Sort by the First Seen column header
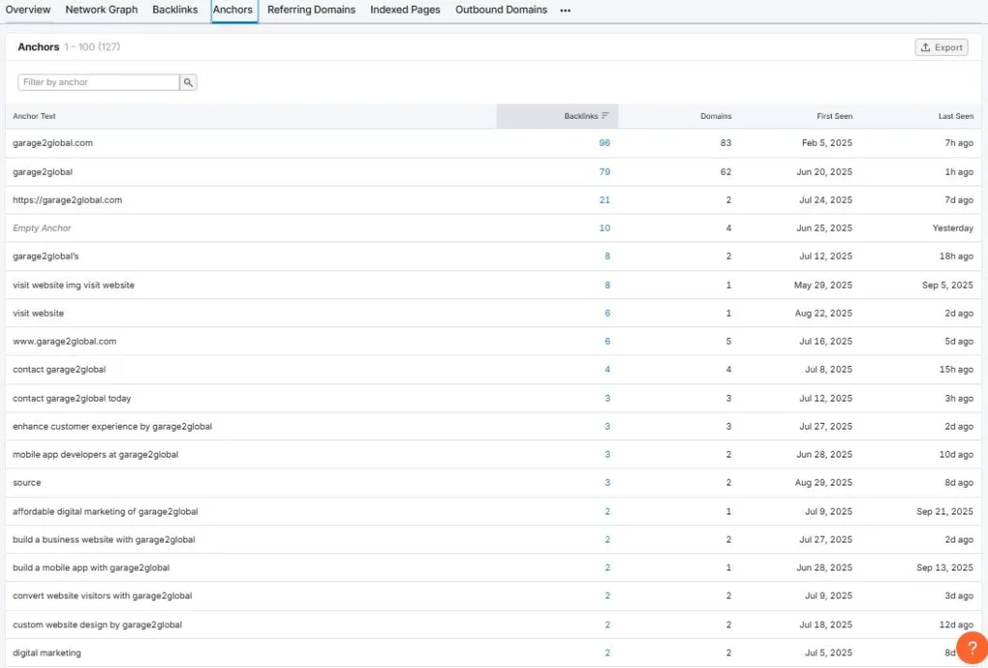This screenshot has width=988, height=668. pyautogui.click(x=835, y=116)
